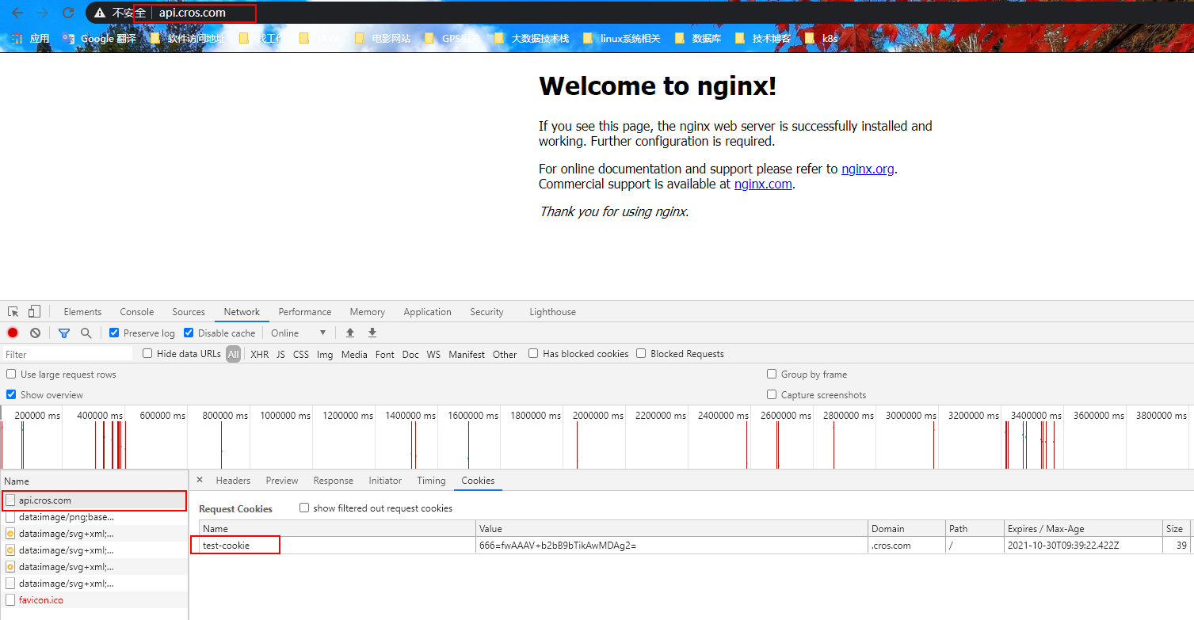Open the network search magnifier

click(86, 333)
